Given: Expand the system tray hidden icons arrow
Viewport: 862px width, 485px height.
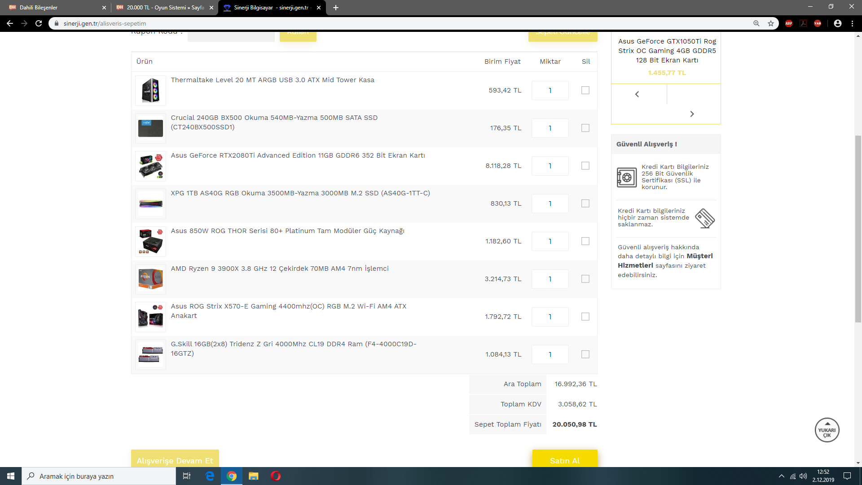Looking at the screenshot, I should tap(782, 476).
